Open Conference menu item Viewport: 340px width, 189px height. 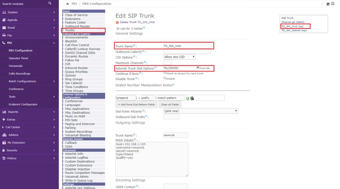tap(16, 89)
